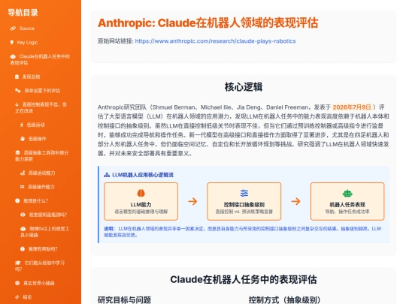Click the LLM机器人应用核心逻辑流 diagram title
The height and width of the screenshot is (304, 406).
[143, 175]
